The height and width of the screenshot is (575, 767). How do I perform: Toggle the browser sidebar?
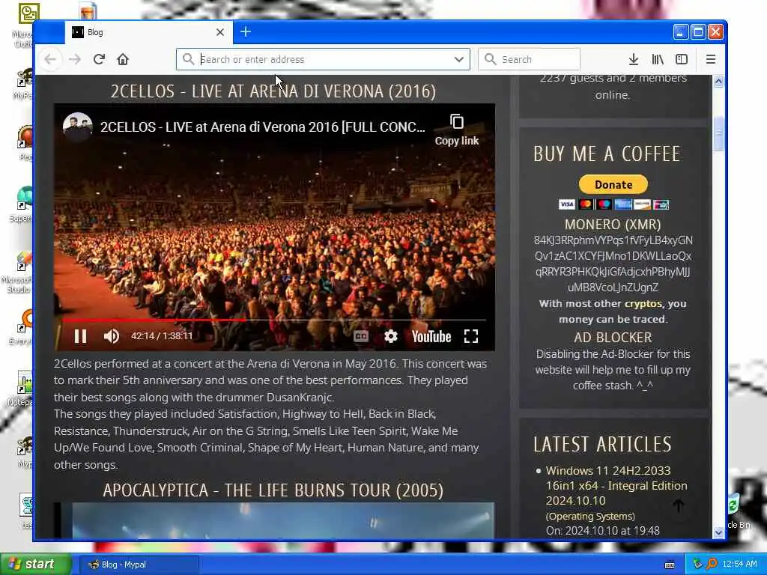682,59
